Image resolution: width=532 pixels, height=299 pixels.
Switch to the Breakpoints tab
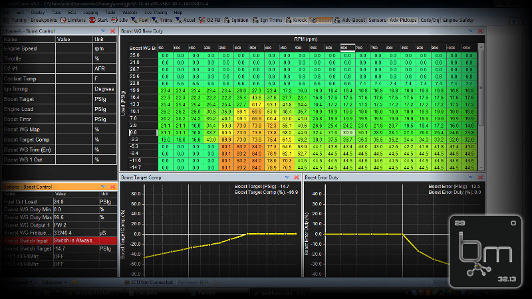click(x=44, y=21)
